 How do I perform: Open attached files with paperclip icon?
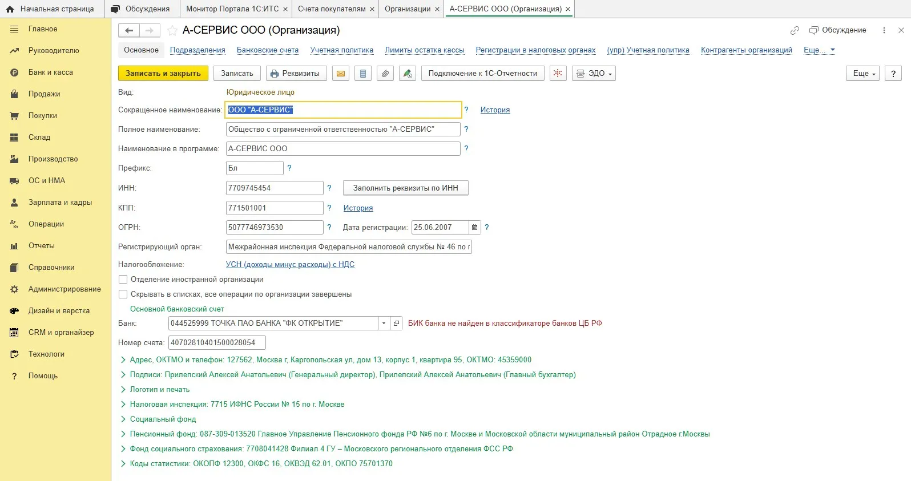click(385, 74)
